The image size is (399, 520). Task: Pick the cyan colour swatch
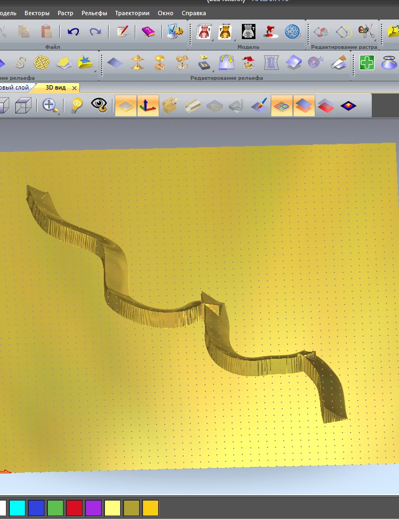click(x=17, y=508)
